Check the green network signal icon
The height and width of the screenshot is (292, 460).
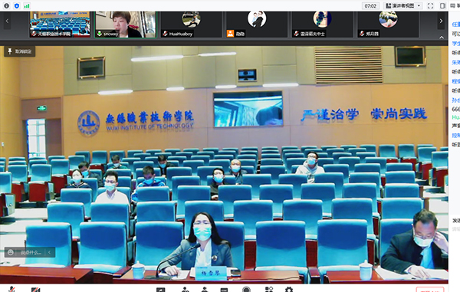pyautogui.click(x=27, y=6)
